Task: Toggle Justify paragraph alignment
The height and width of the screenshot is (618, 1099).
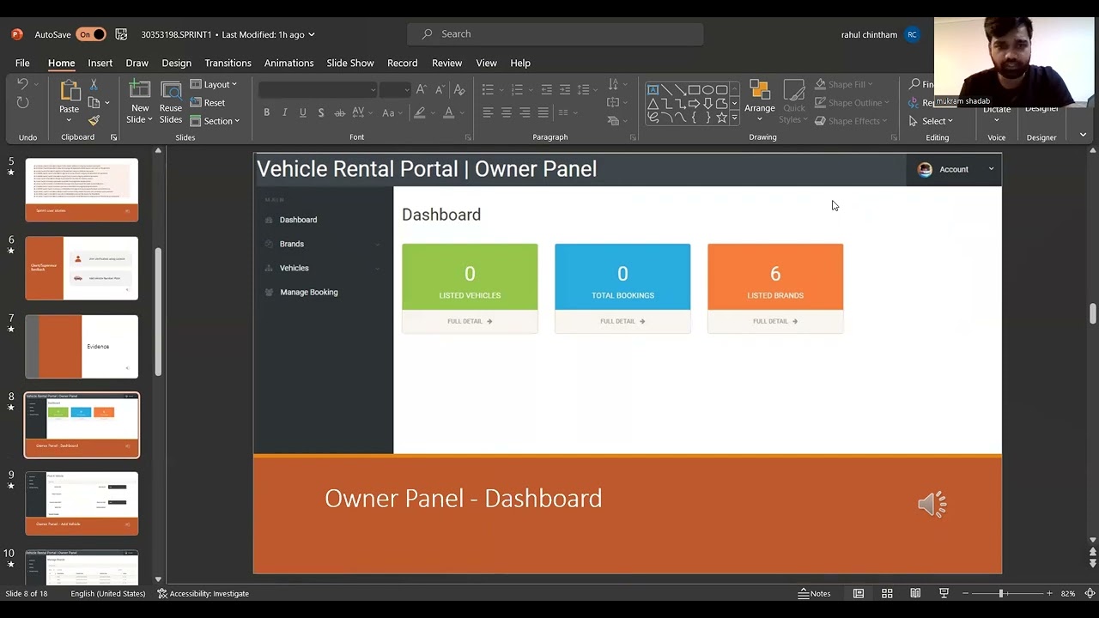Action: tap(543, 112)
